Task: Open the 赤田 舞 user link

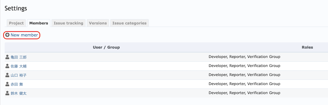Action: pos(17,84)
